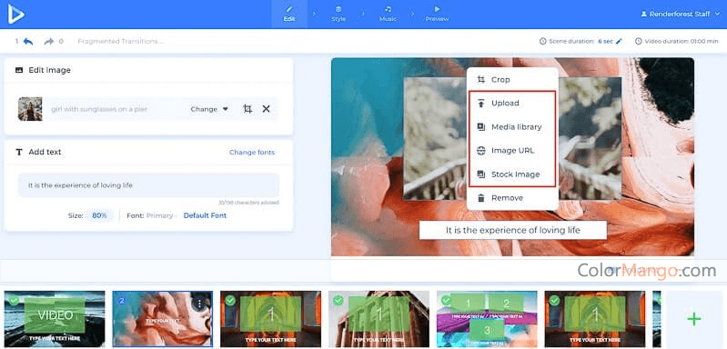
Task: Open the Default Font selector
Action: tap(205, 215)
